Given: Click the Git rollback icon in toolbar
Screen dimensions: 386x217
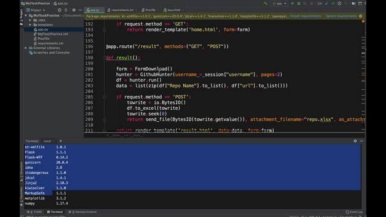Looking at the screenshot, I should tap(346, 4).
